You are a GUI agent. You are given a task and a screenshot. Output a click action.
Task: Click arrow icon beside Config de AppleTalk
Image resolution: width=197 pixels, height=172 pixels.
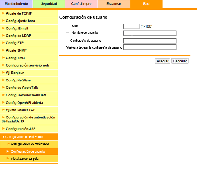point(3,88)
